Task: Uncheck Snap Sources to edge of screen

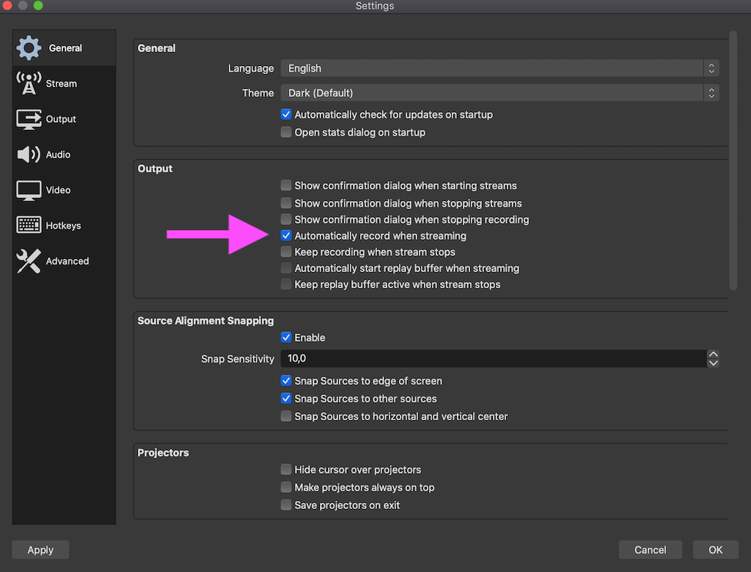Action: click(286, 381)
